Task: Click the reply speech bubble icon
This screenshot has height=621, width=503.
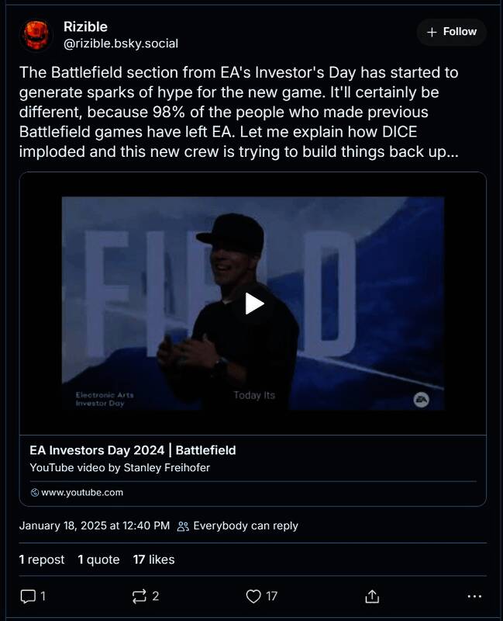Action: [28, 596]
